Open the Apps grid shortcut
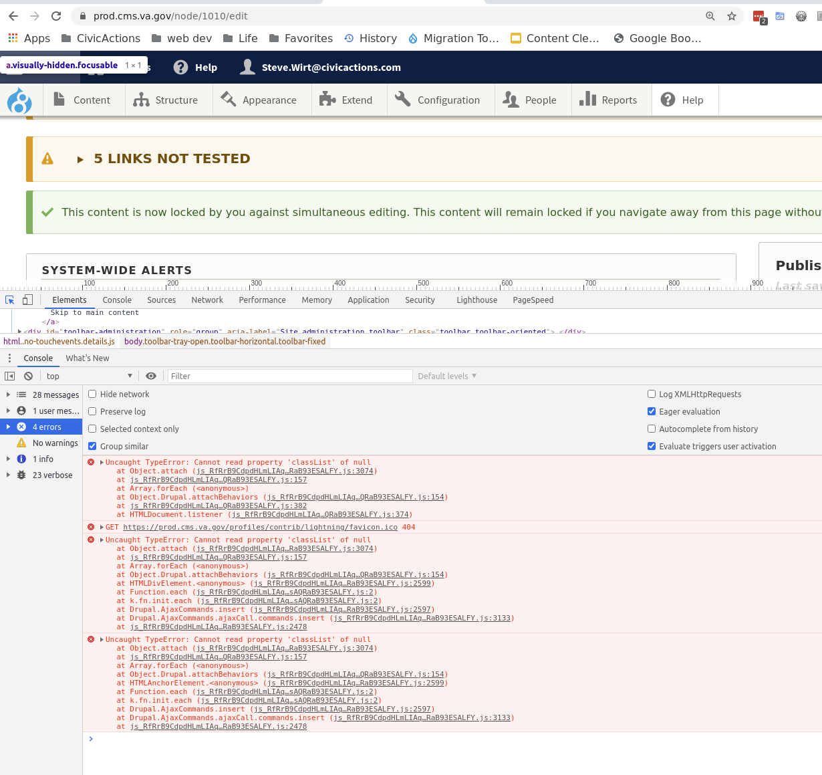This screenshot has width=822, height=775. [x=29, y=38]
